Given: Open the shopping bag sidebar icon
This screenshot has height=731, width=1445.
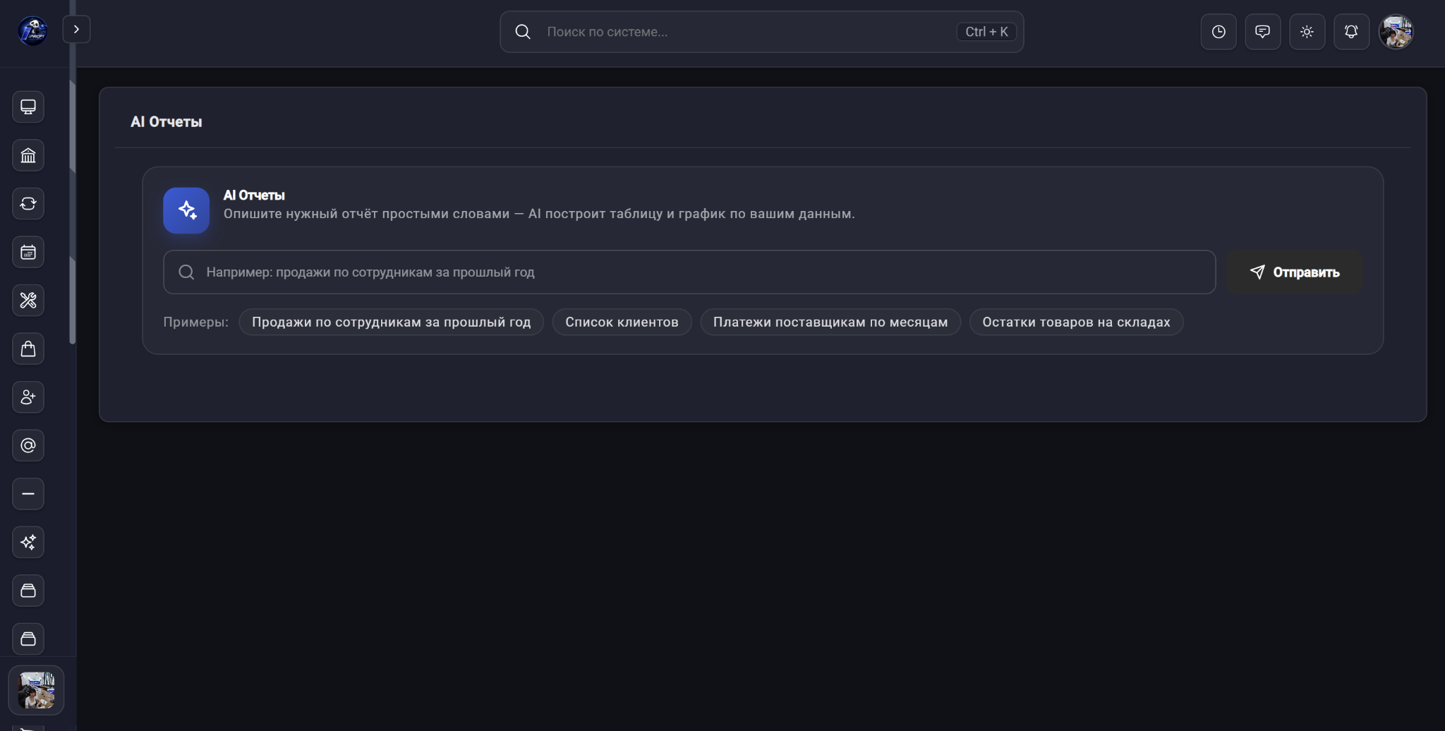Looking at the screenshot, I should click(28, 349).
